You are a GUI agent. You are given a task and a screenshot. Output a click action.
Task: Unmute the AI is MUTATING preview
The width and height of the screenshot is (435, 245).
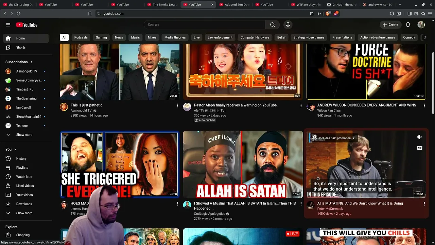tap(420, 137)
